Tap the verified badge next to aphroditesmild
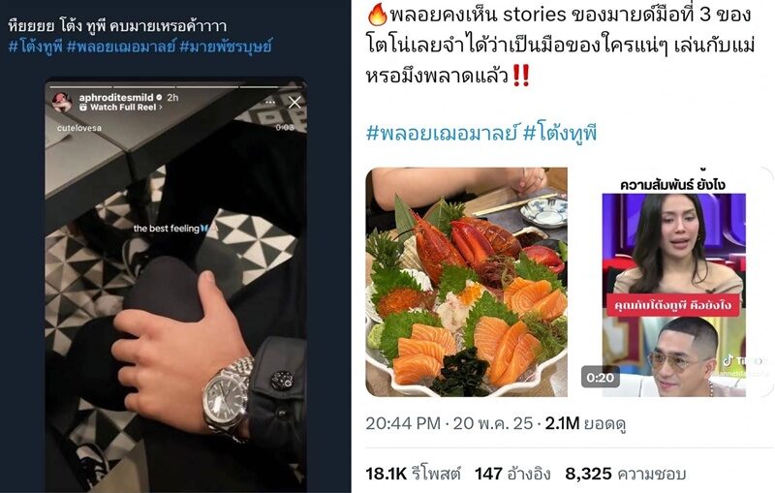775x493 pixels. 159,97
